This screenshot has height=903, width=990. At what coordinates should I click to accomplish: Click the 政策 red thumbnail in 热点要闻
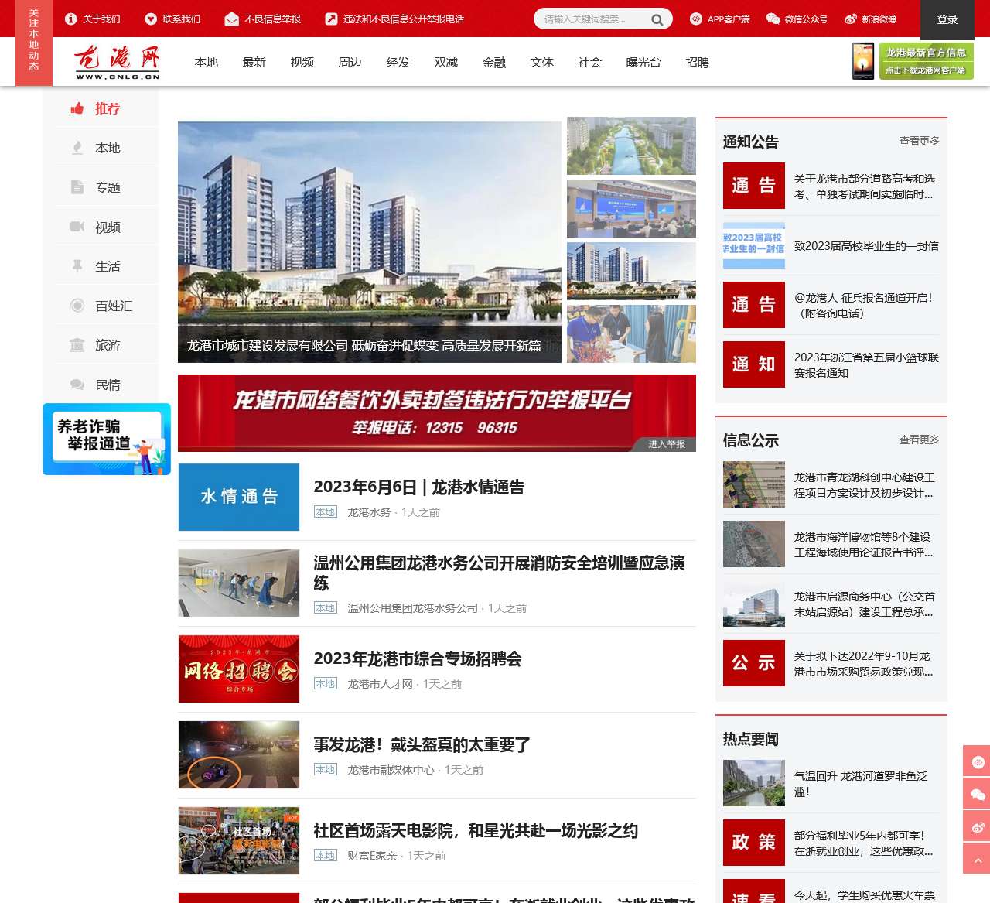754,843
